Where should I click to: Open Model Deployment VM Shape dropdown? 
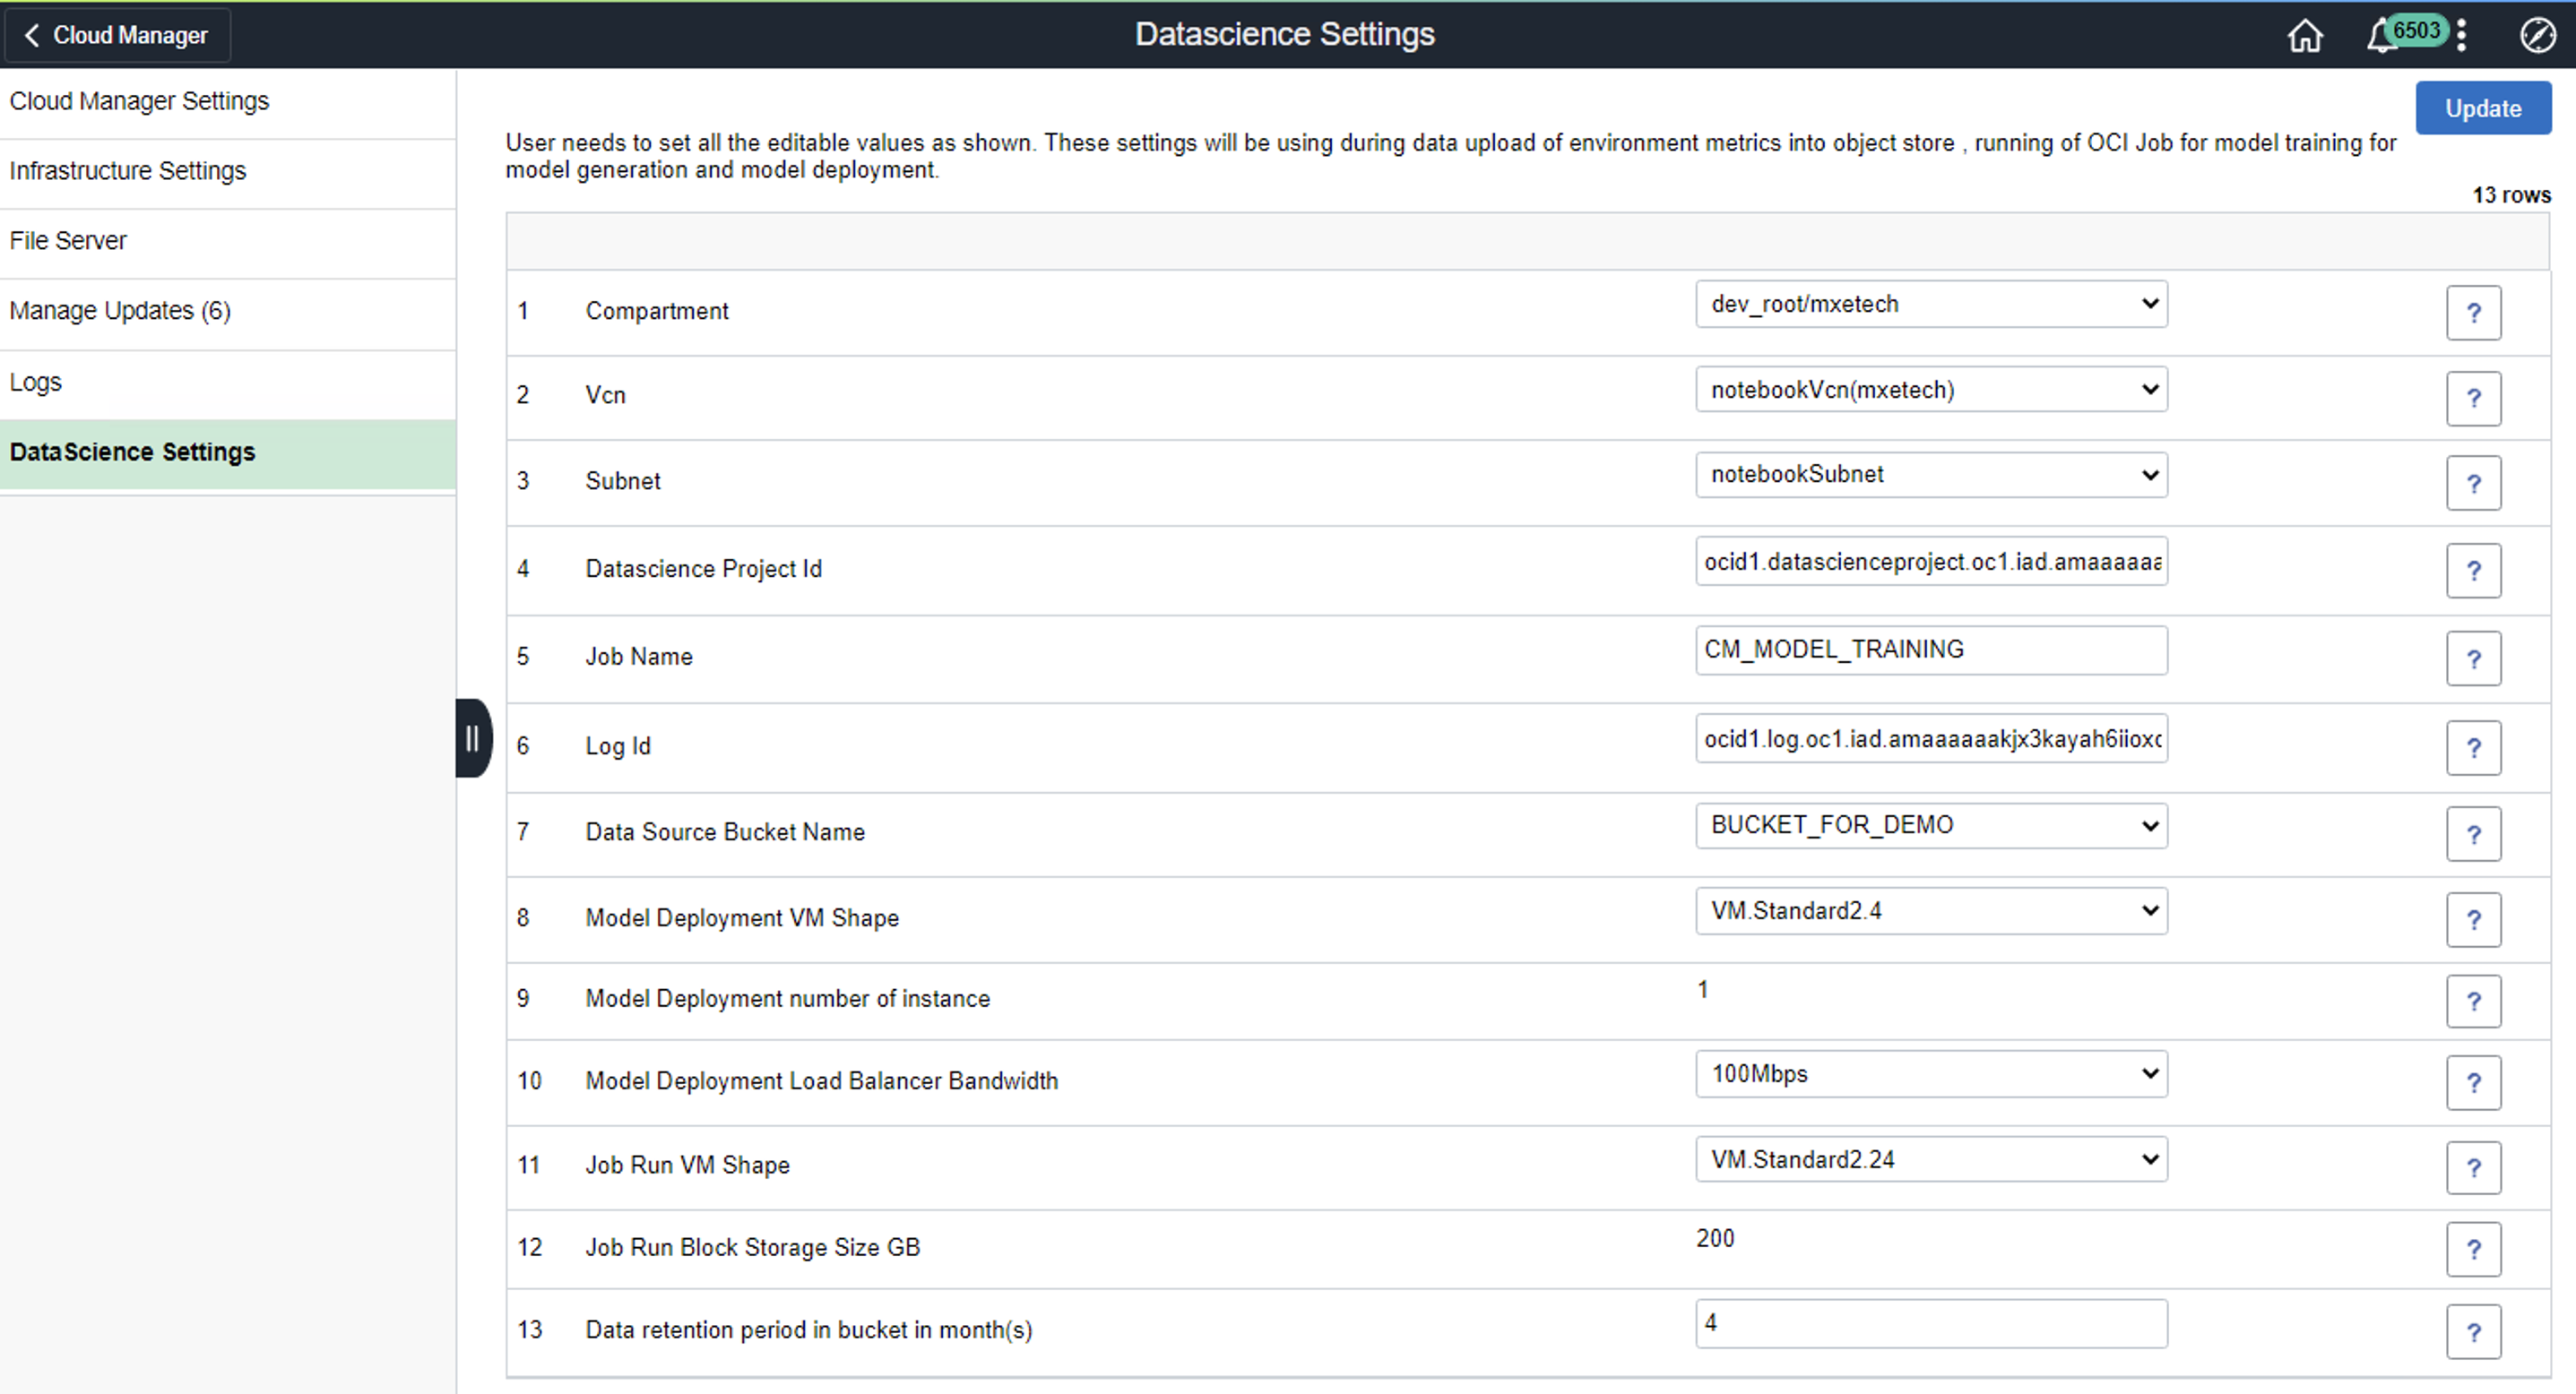coord(1931,911)
